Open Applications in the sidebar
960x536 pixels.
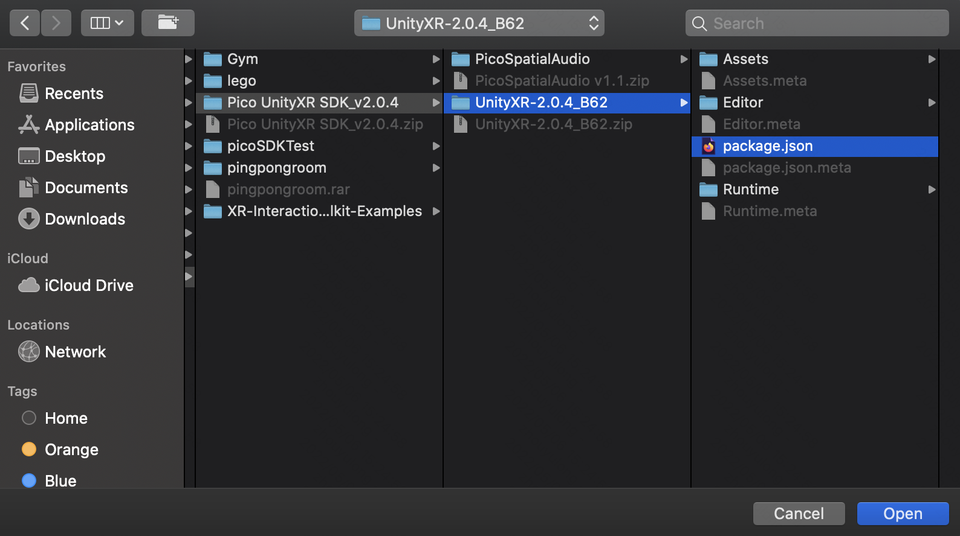coord(77,125)
